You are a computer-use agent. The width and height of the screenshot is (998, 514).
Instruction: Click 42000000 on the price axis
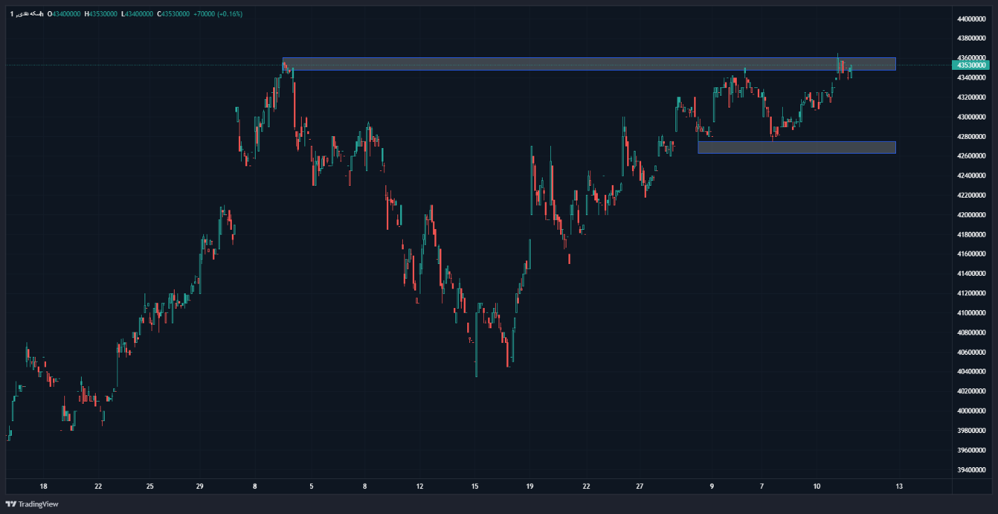971,214
